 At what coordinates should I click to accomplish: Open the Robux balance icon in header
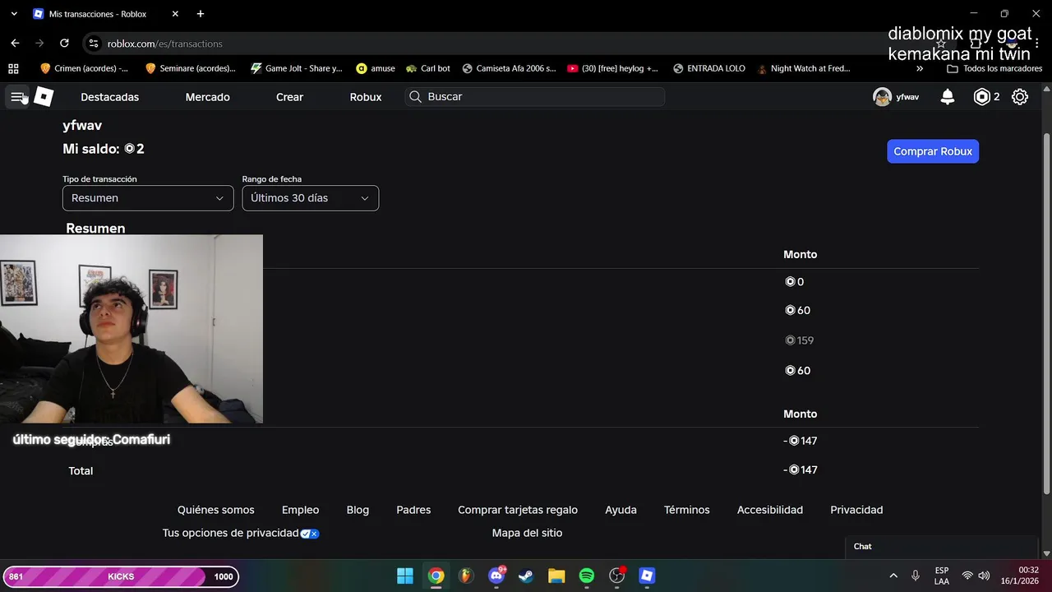pyautogui.click(x=982, y=97)
